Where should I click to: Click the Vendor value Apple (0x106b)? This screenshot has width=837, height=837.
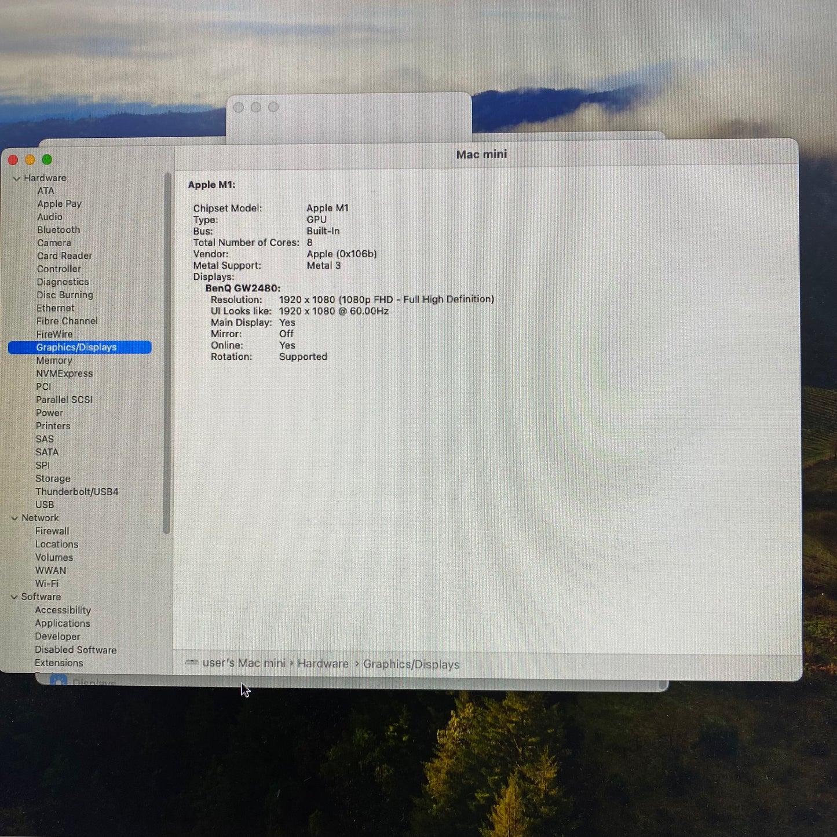(342, 254)
